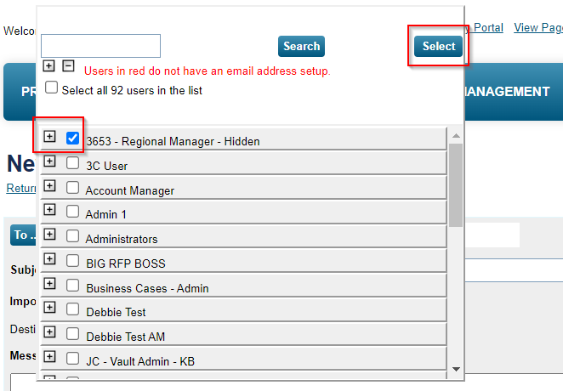Expand the 3653 - Regional Manager - Hidden group
This screenshot has width=563, height=391.
[x=49, y=137]
